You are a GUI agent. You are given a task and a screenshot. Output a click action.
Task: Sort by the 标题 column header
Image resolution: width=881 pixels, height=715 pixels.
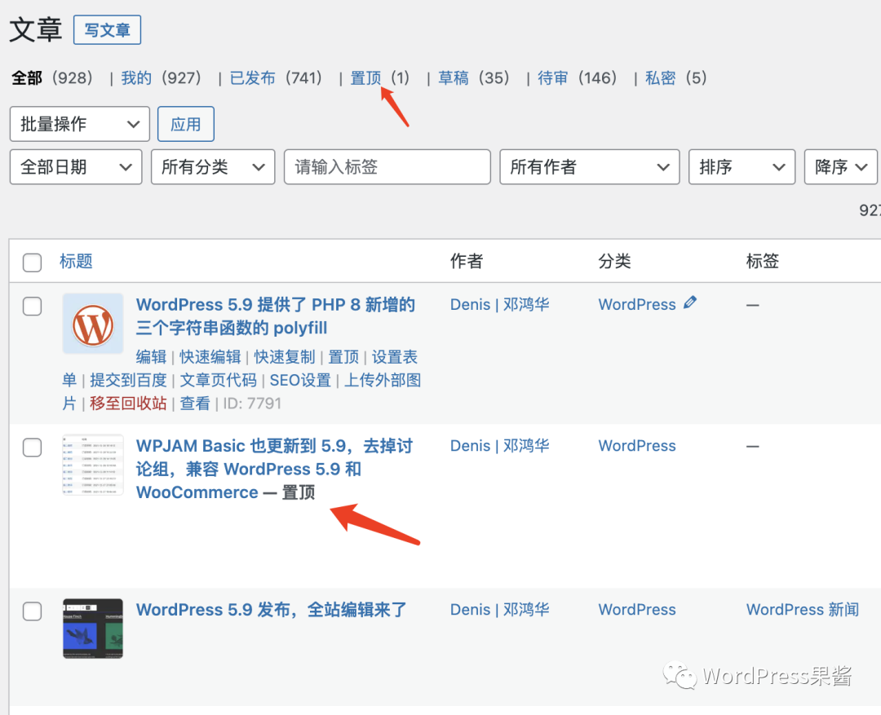point(76,261)
